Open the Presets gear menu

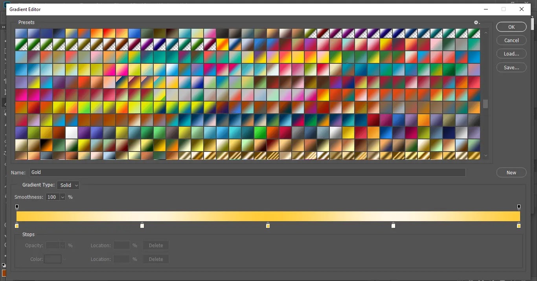(476, 22)
